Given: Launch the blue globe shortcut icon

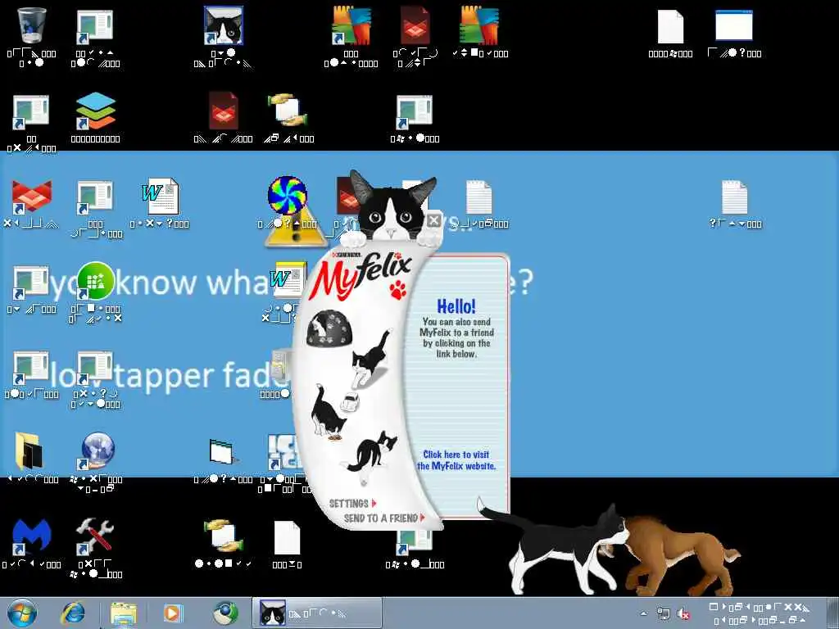Looking at the screenshot, I should click(97, 451).
